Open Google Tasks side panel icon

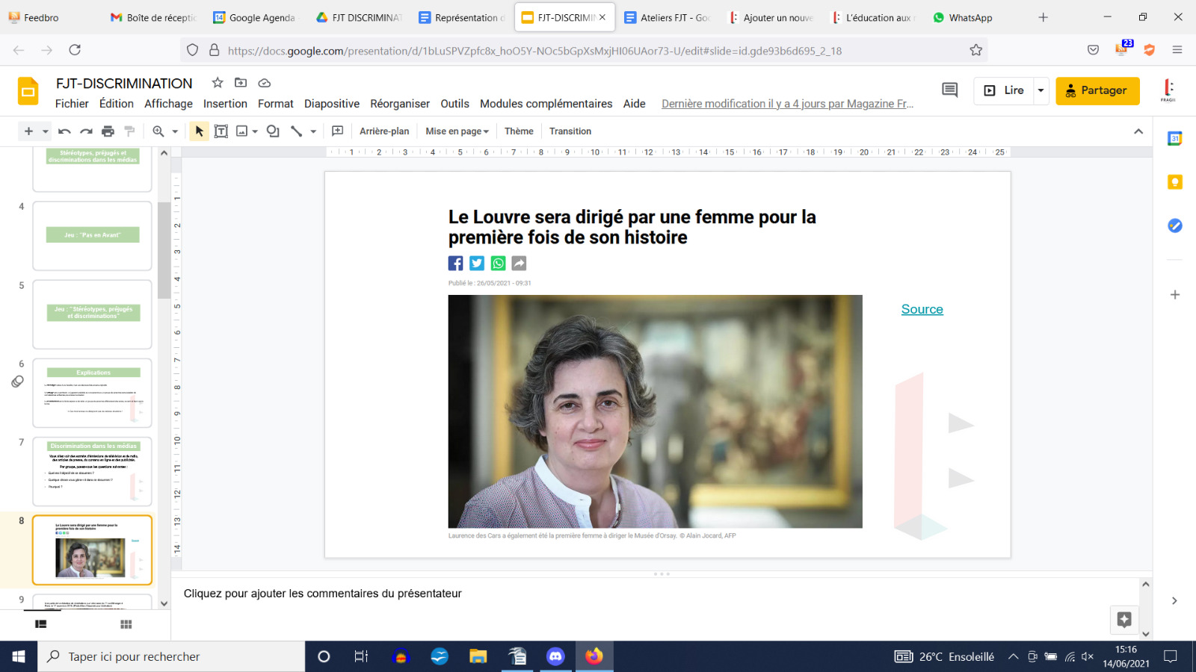[x=1175, y=225]
